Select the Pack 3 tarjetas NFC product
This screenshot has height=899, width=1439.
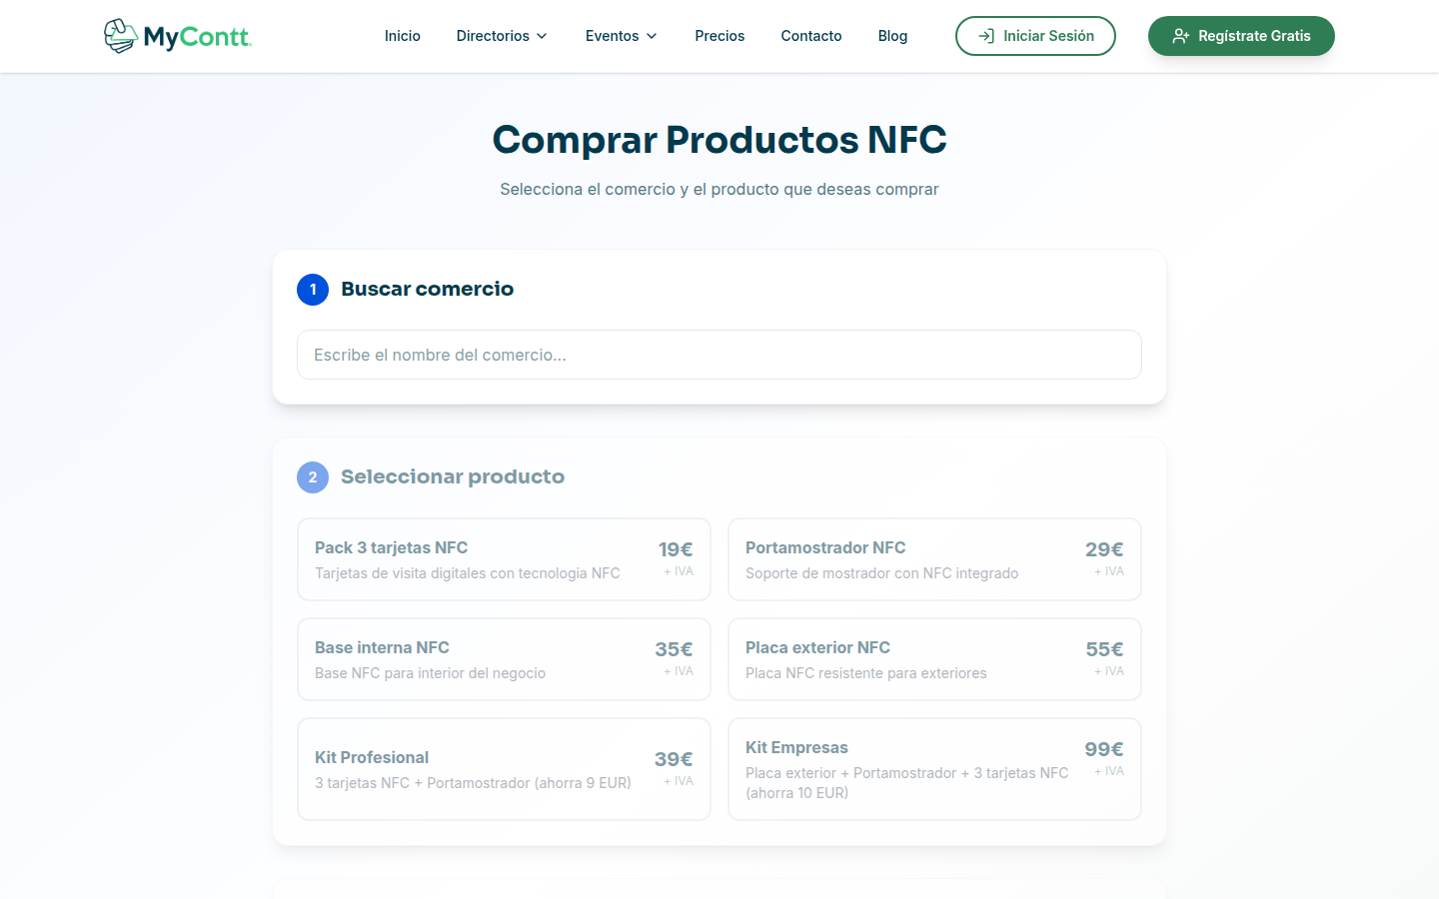click(x=504, y=559)
